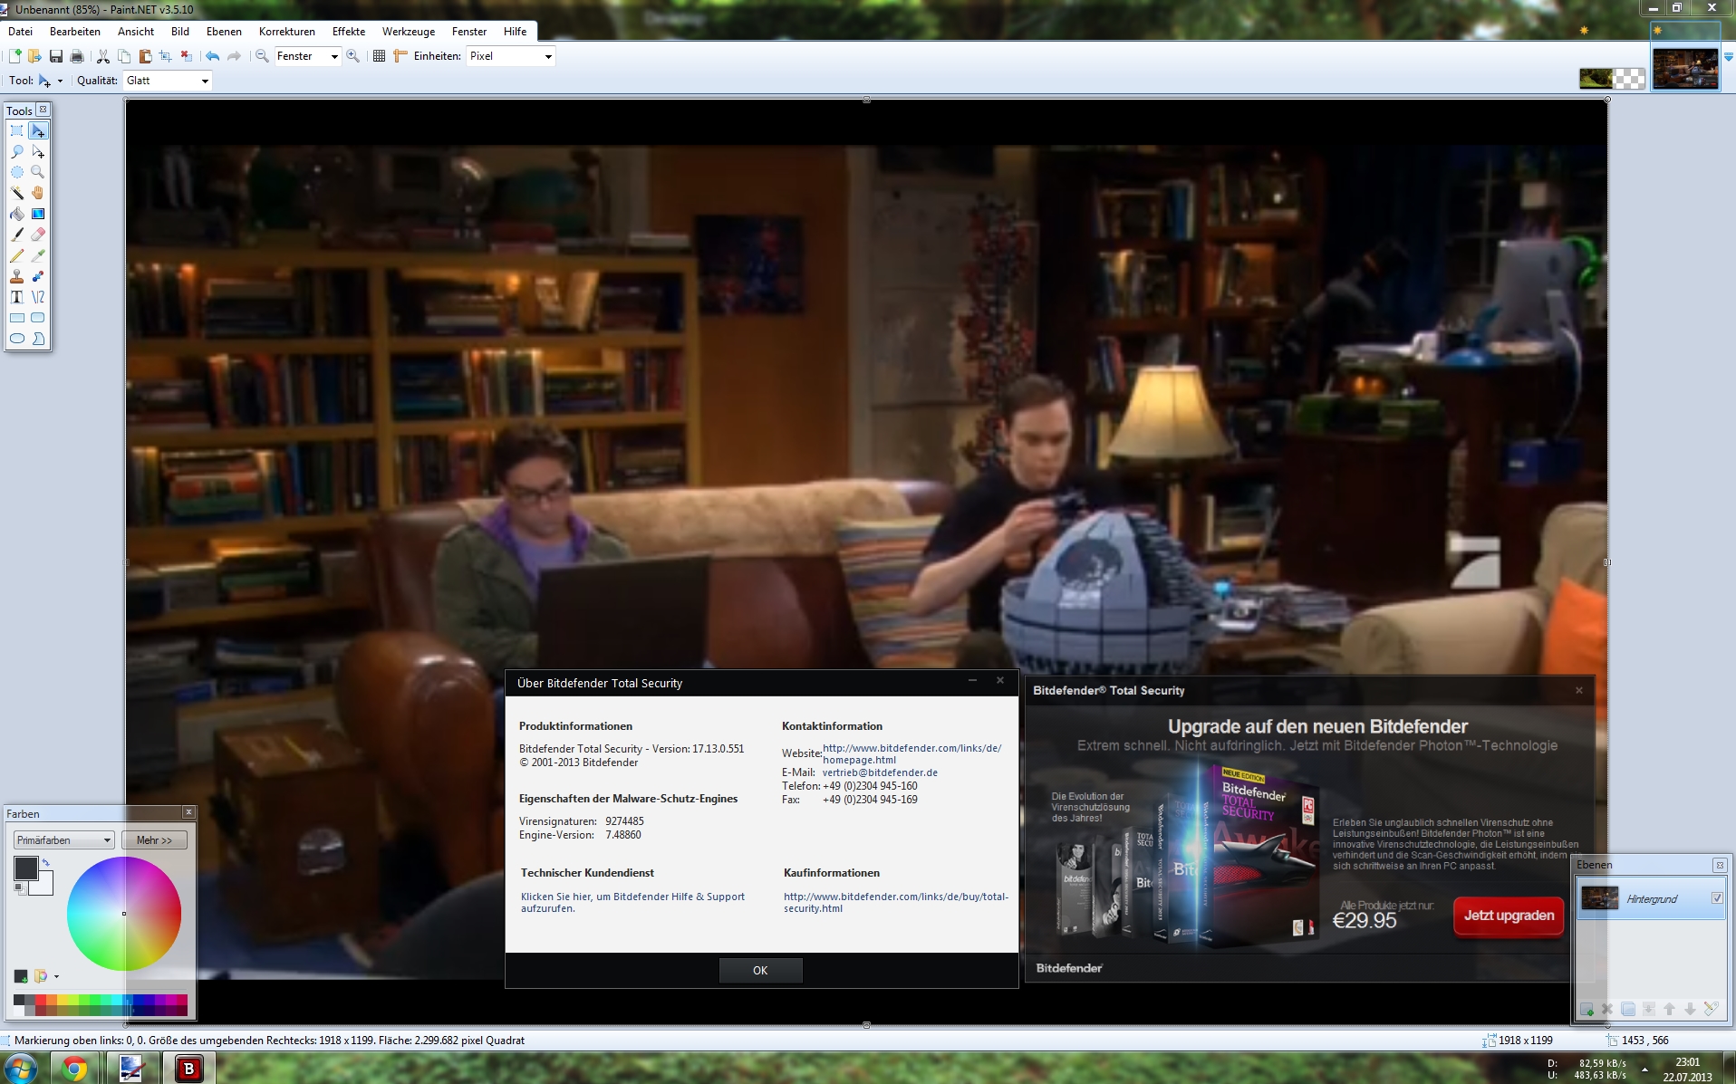Add a new layer in Ebenen panel
1736x1084 pixels.
(1587, 1009)
